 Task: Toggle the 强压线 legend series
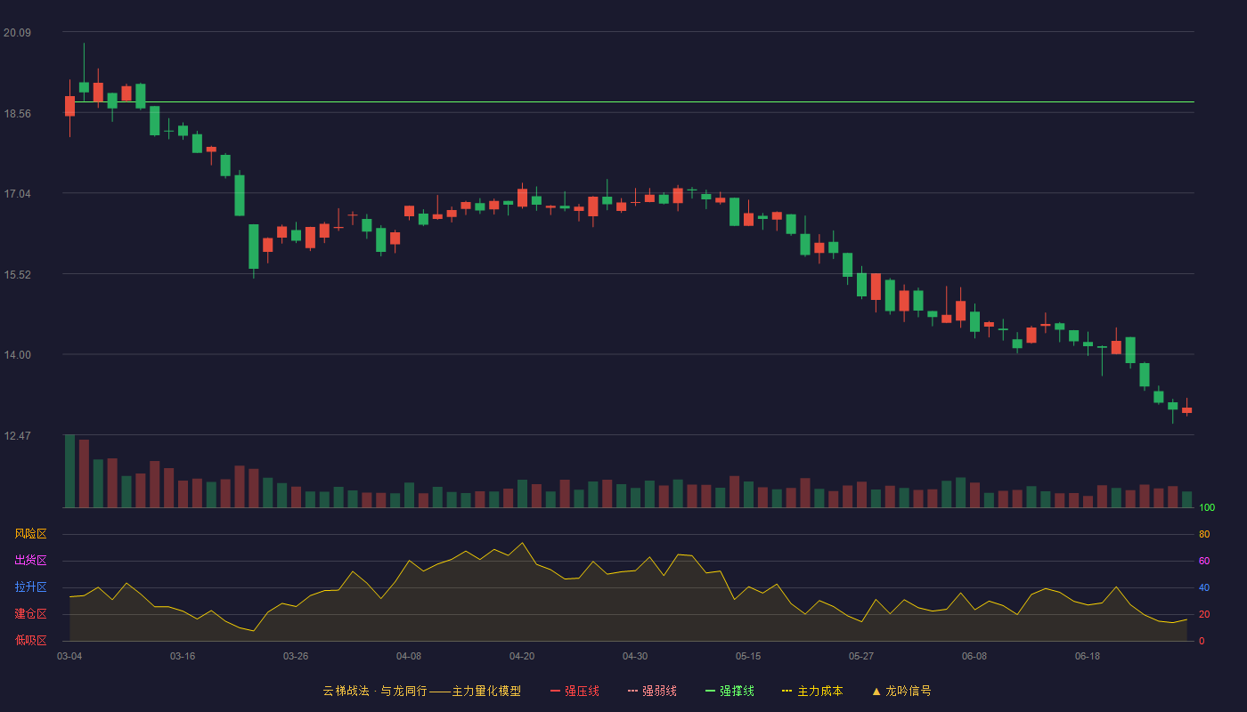tap(575, 691)
